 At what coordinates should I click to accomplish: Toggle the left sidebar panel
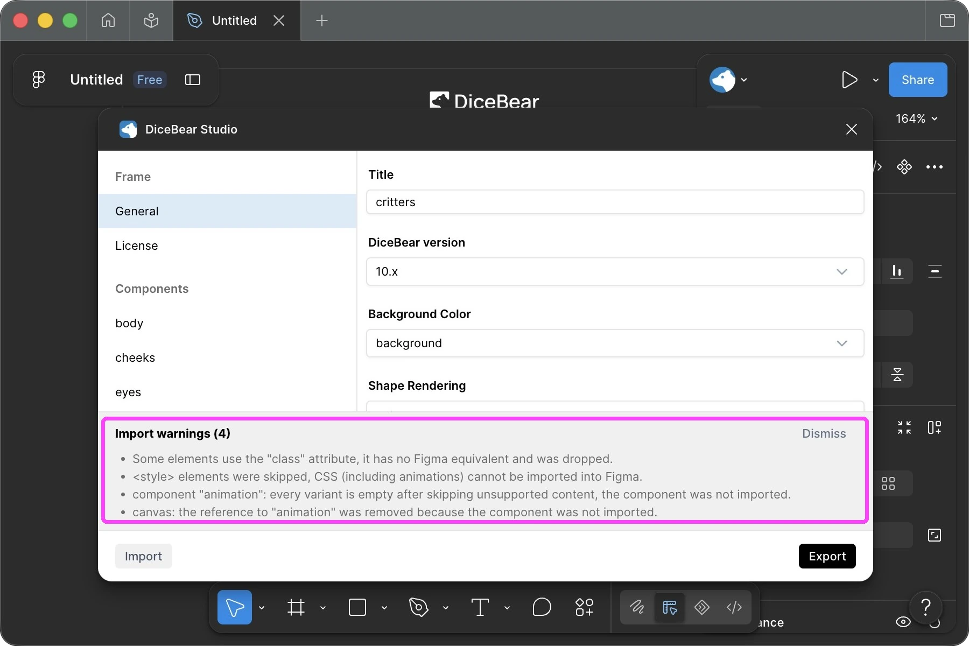[193, 80]
